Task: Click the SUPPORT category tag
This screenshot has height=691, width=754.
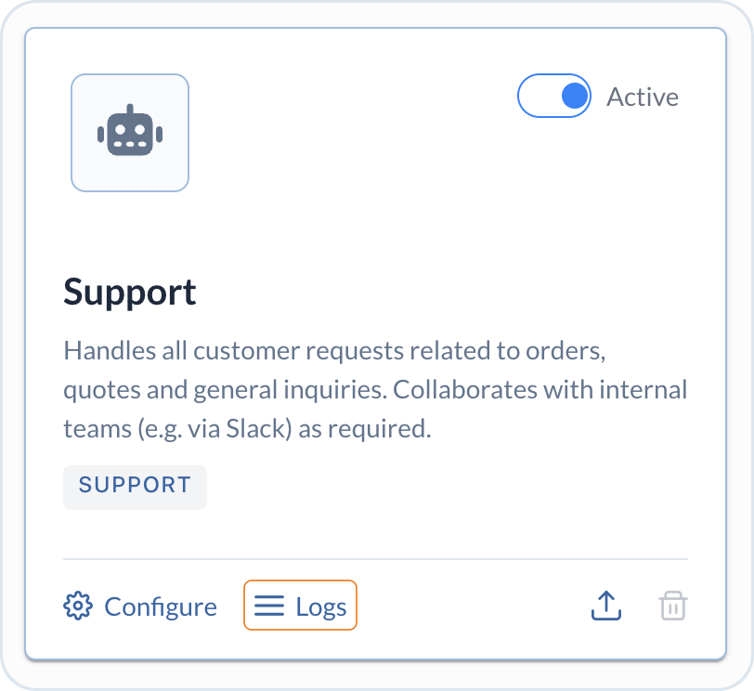Action: point(136,487)
